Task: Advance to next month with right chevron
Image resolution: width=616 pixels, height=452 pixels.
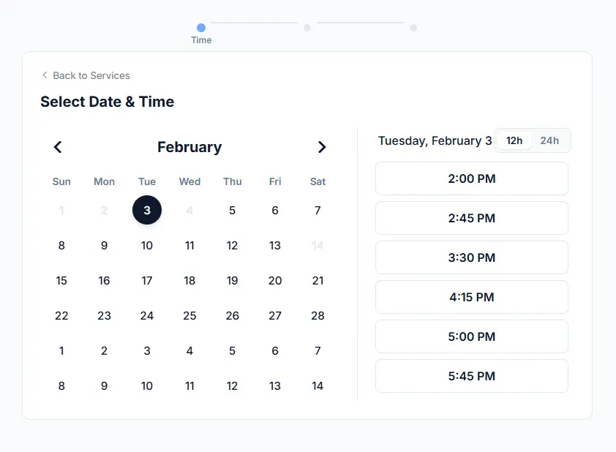Action: [322, 147]
